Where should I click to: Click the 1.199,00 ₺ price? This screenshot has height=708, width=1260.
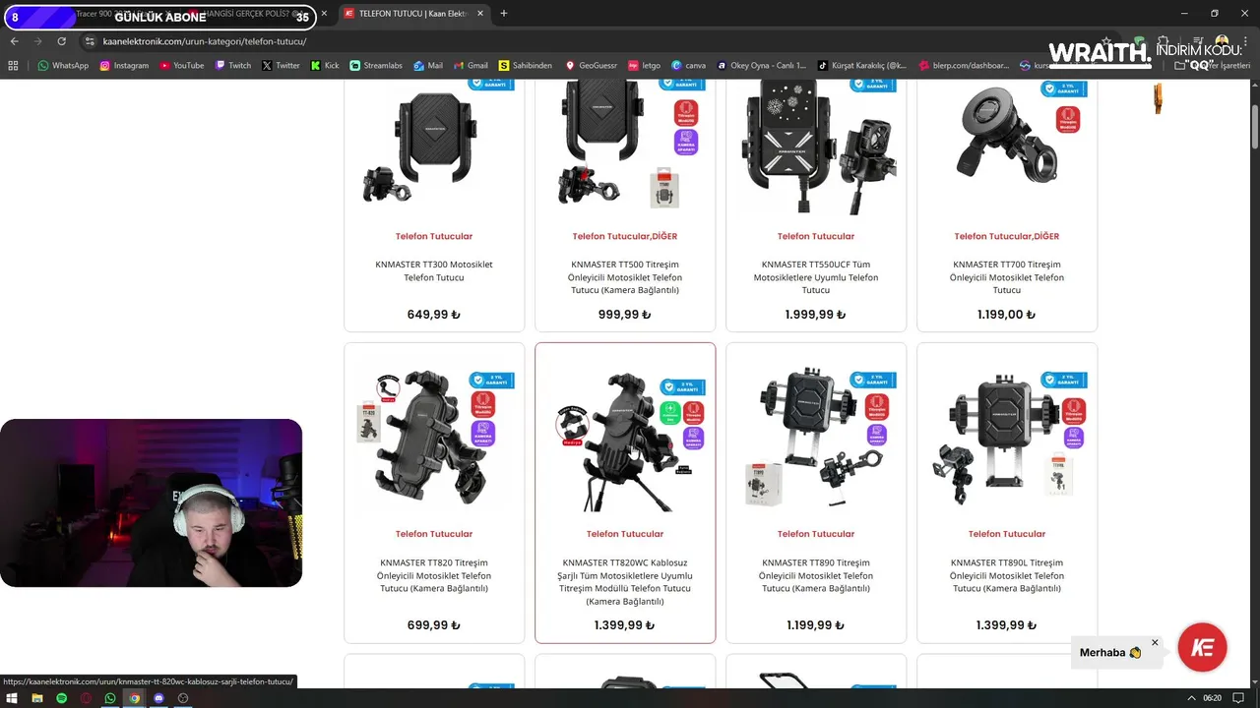point(1007,315)
